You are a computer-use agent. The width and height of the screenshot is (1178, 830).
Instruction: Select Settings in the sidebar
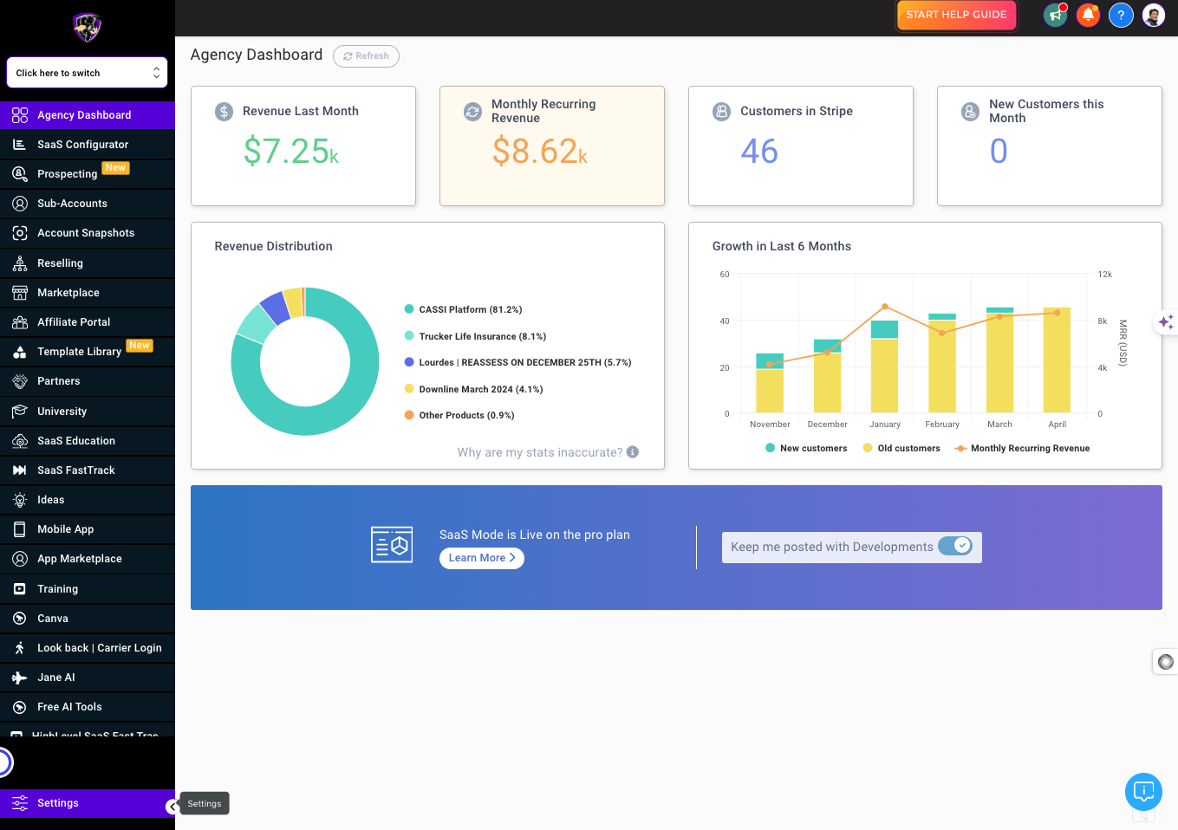pos(88,803)
